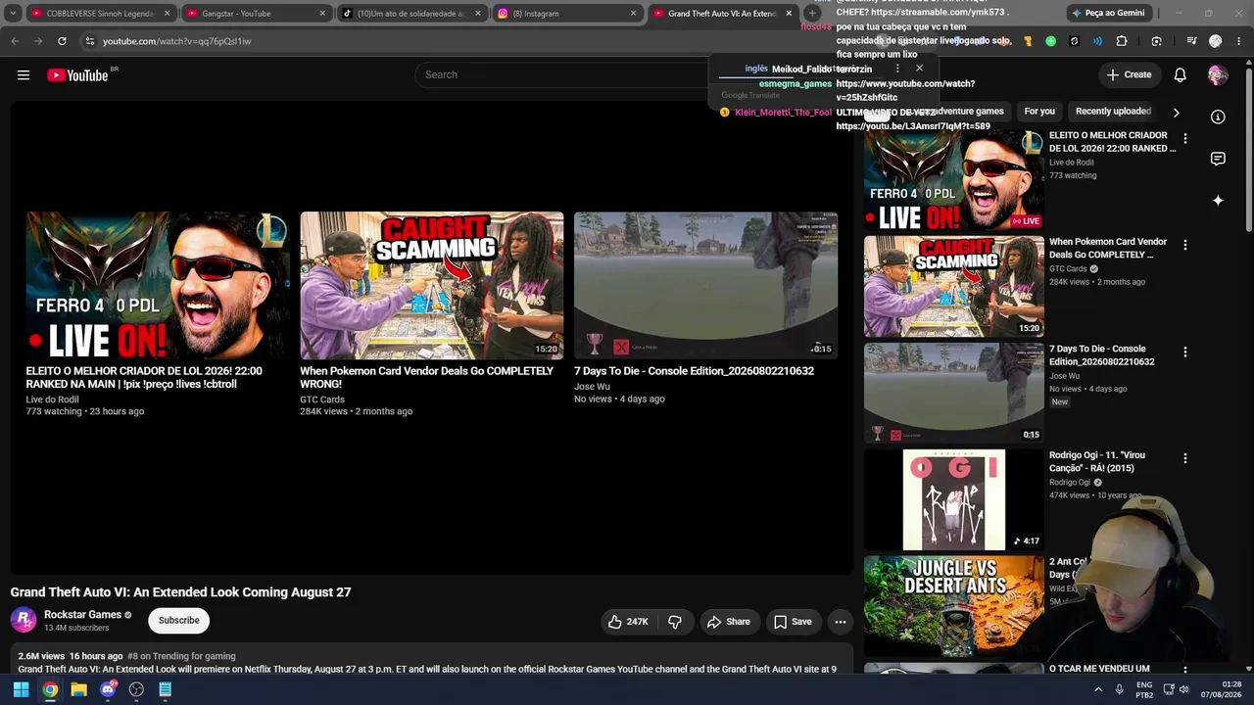
Task: Open the sparkle Ask side panel icon
Action: [x=1218, y=201]
